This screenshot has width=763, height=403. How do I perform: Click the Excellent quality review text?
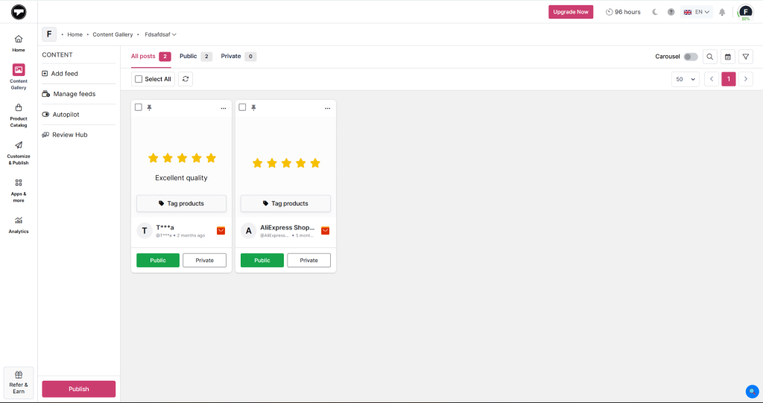pyautogui.click(x=181, y=178)
